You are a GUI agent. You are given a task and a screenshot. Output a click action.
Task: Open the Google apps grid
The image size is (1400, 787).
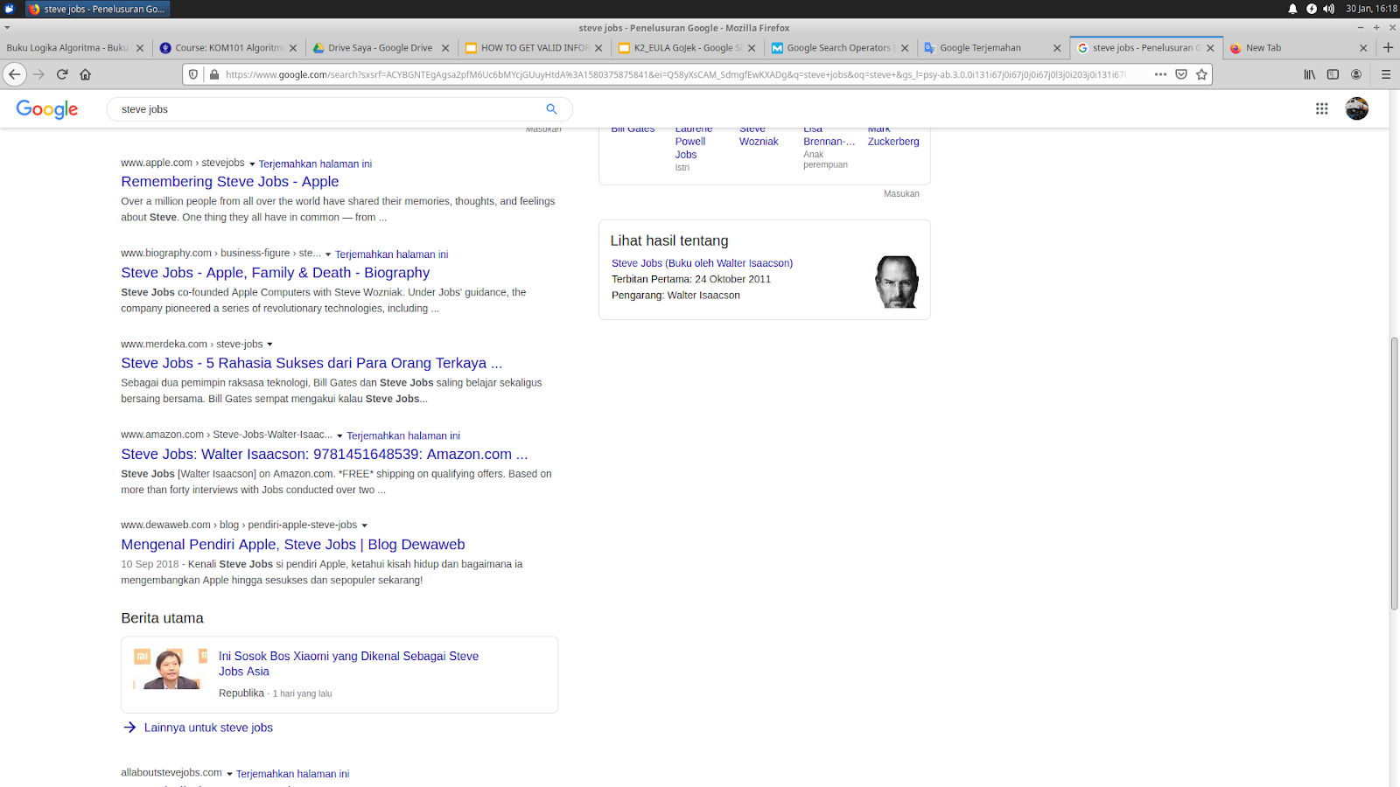pyautogui.click(x=1322, y=108)
